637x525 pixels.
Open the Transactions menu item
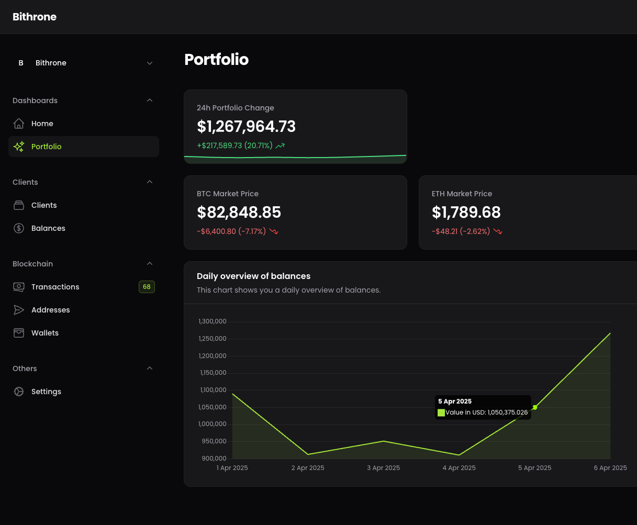coord(55,287)
